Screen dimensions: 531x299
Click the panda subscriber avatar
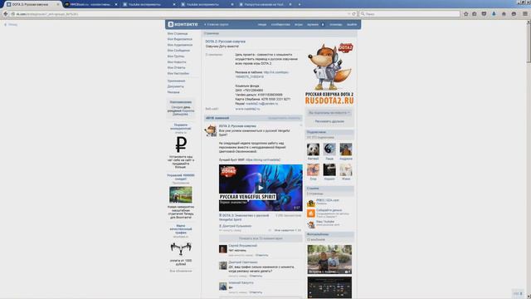click(313, 149)
